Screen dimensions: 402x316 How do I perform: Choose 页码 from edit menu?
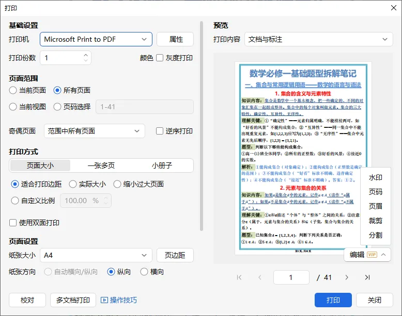point(375,192)
